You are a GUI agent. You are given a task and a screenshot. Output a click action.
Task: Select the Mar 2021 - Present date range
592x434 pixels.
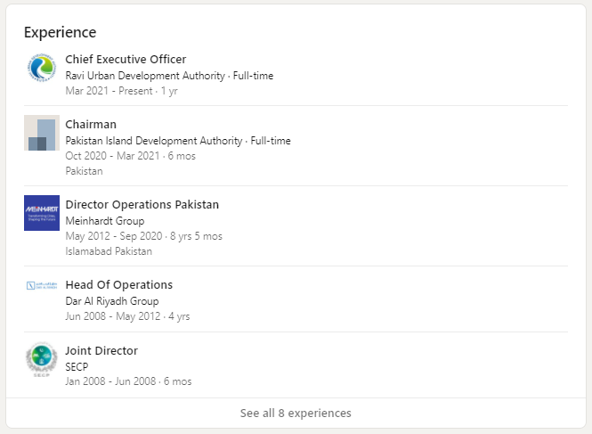click(x=109, y=91)
